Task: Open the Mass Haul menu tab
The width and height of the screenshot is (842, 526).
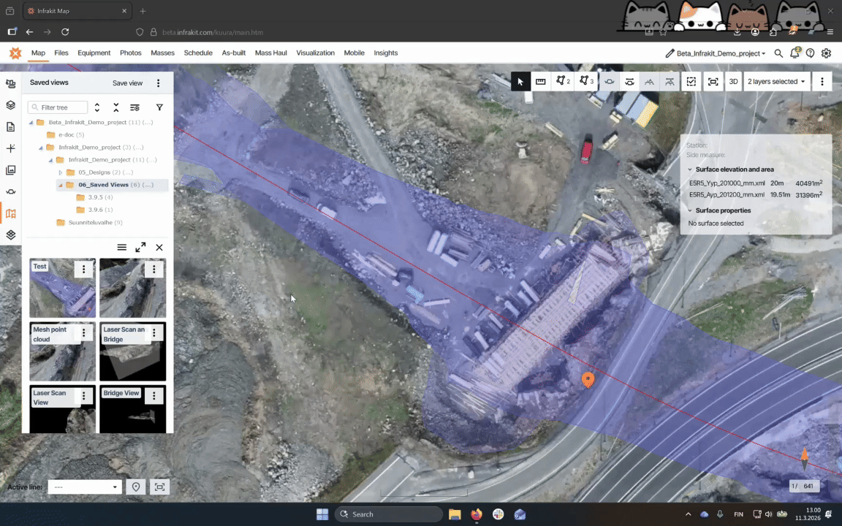Action: tap(270, 53)
